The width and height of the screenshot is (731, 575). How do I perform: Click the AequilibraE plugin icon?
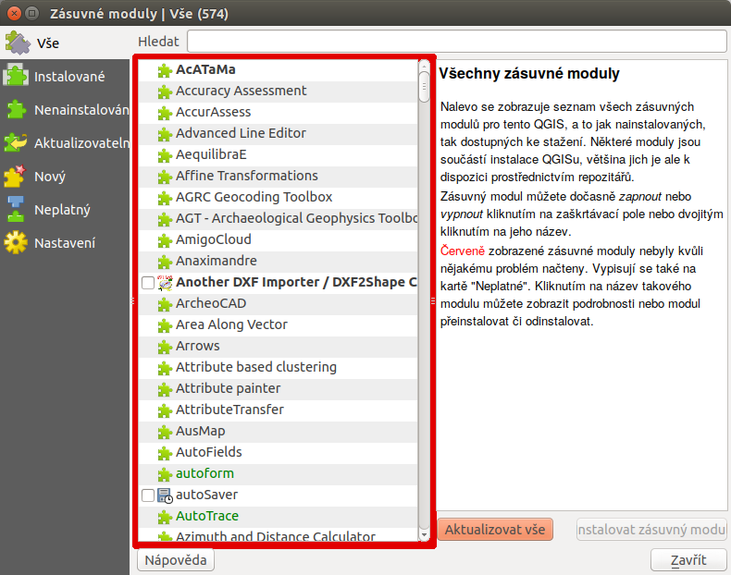(x=165, y=155)
